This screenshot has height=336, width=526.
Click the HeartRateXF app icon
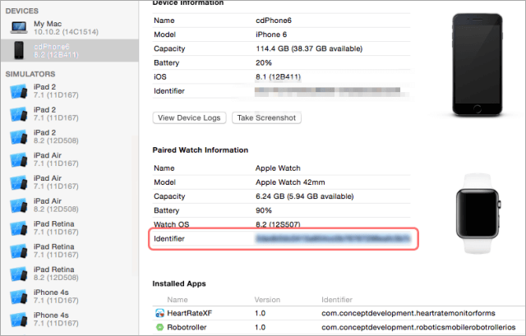point(159,313)
